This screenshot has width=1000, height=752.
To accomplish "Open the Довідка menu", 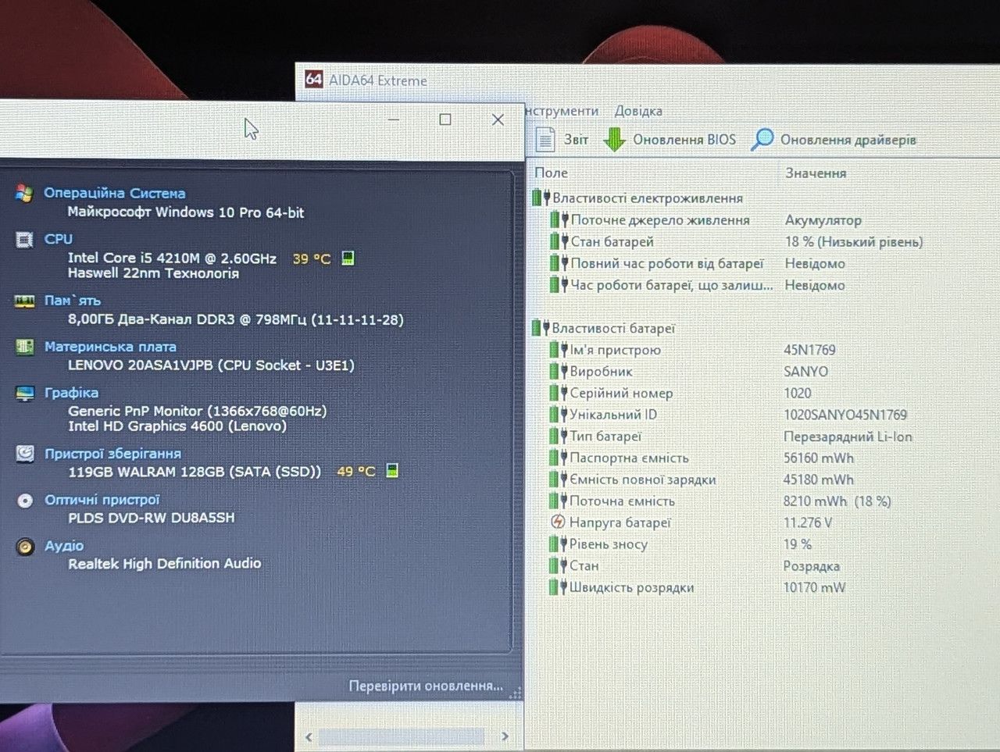I will 638,111.
